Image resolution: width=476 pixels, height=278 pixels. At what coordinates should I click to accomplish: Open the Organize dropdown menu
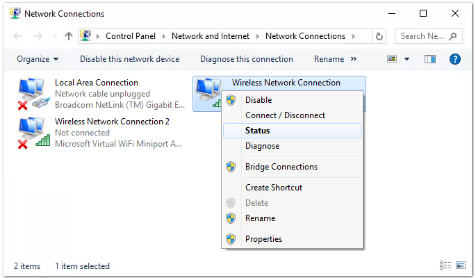point(38,59)
